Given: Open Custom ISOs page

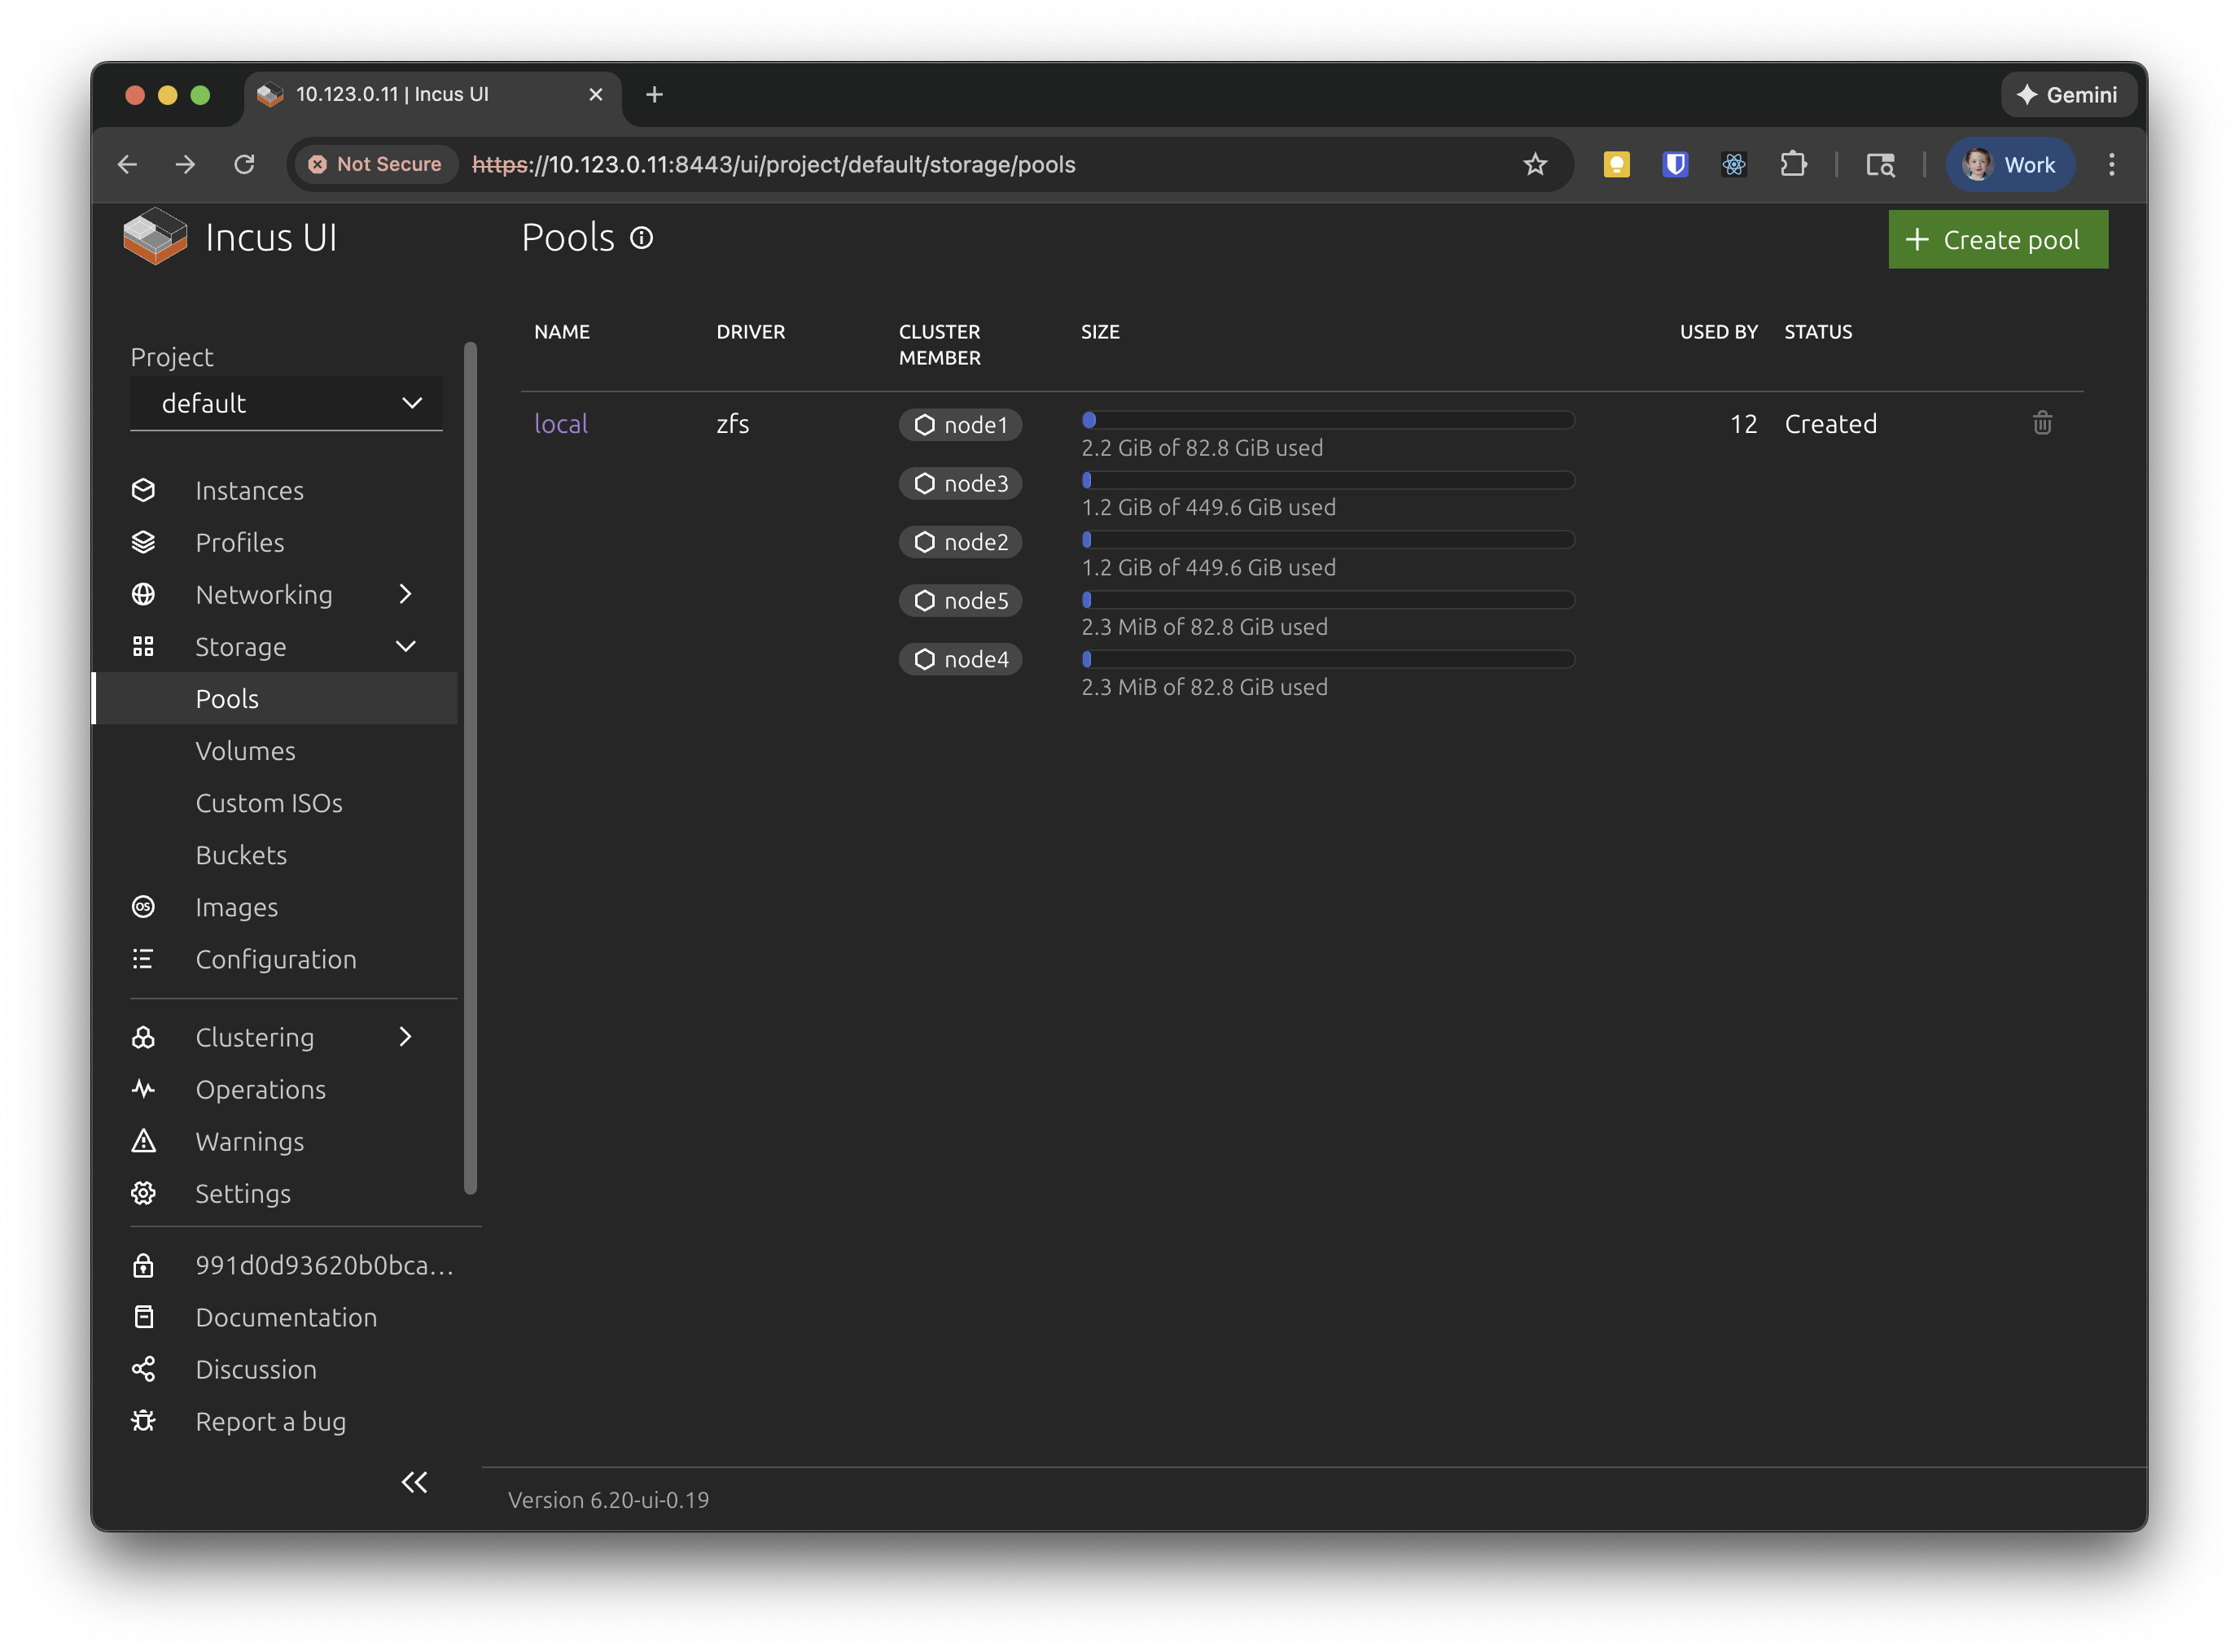Looking at the screenshot, I should coord(268,803).
